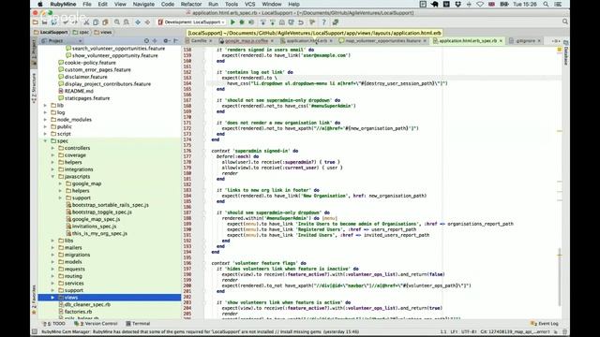The image size is (600, 337).
Task: Select cookie-policy.feature in project tree
Action: (x=90, y=63)
